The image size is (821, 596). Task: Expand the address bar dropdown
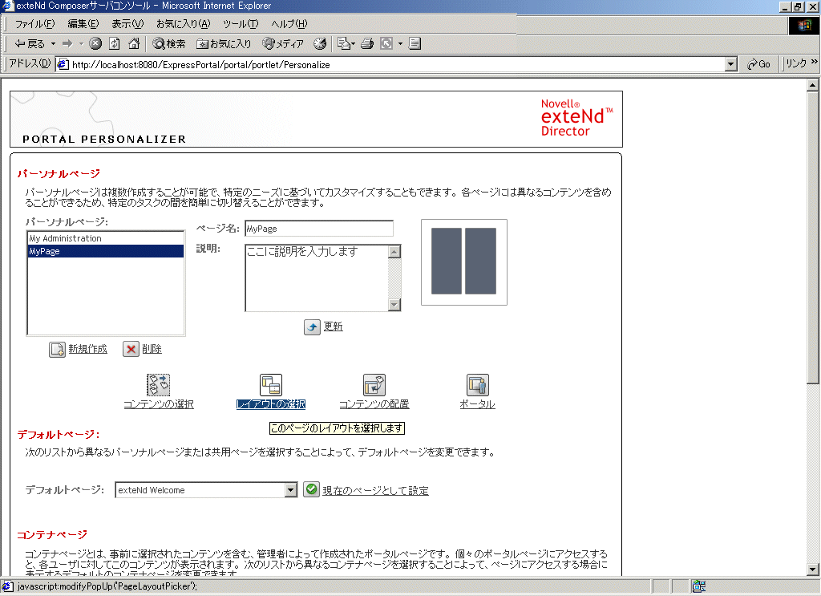(x=731, y=64)
